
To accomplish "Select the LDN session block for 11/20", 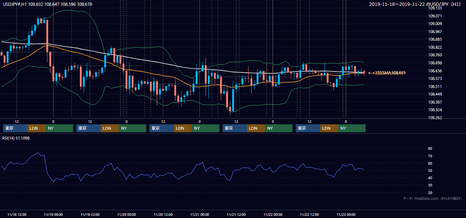I will (183, 128).
